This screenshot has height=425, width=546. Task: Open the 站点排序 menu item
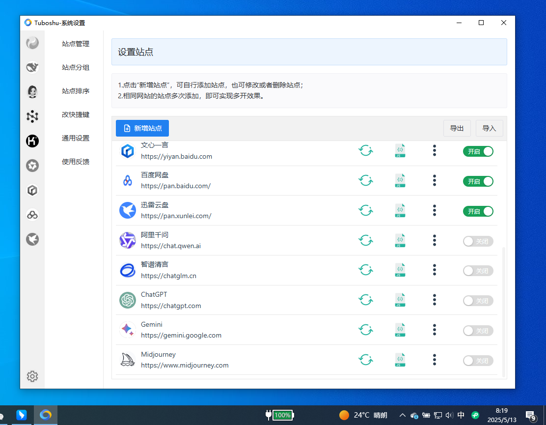point(76,91)
